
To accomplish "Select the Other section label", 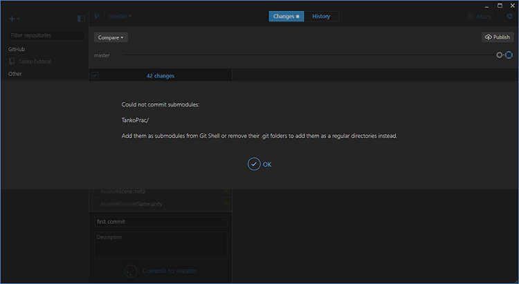I will (15, 74).
